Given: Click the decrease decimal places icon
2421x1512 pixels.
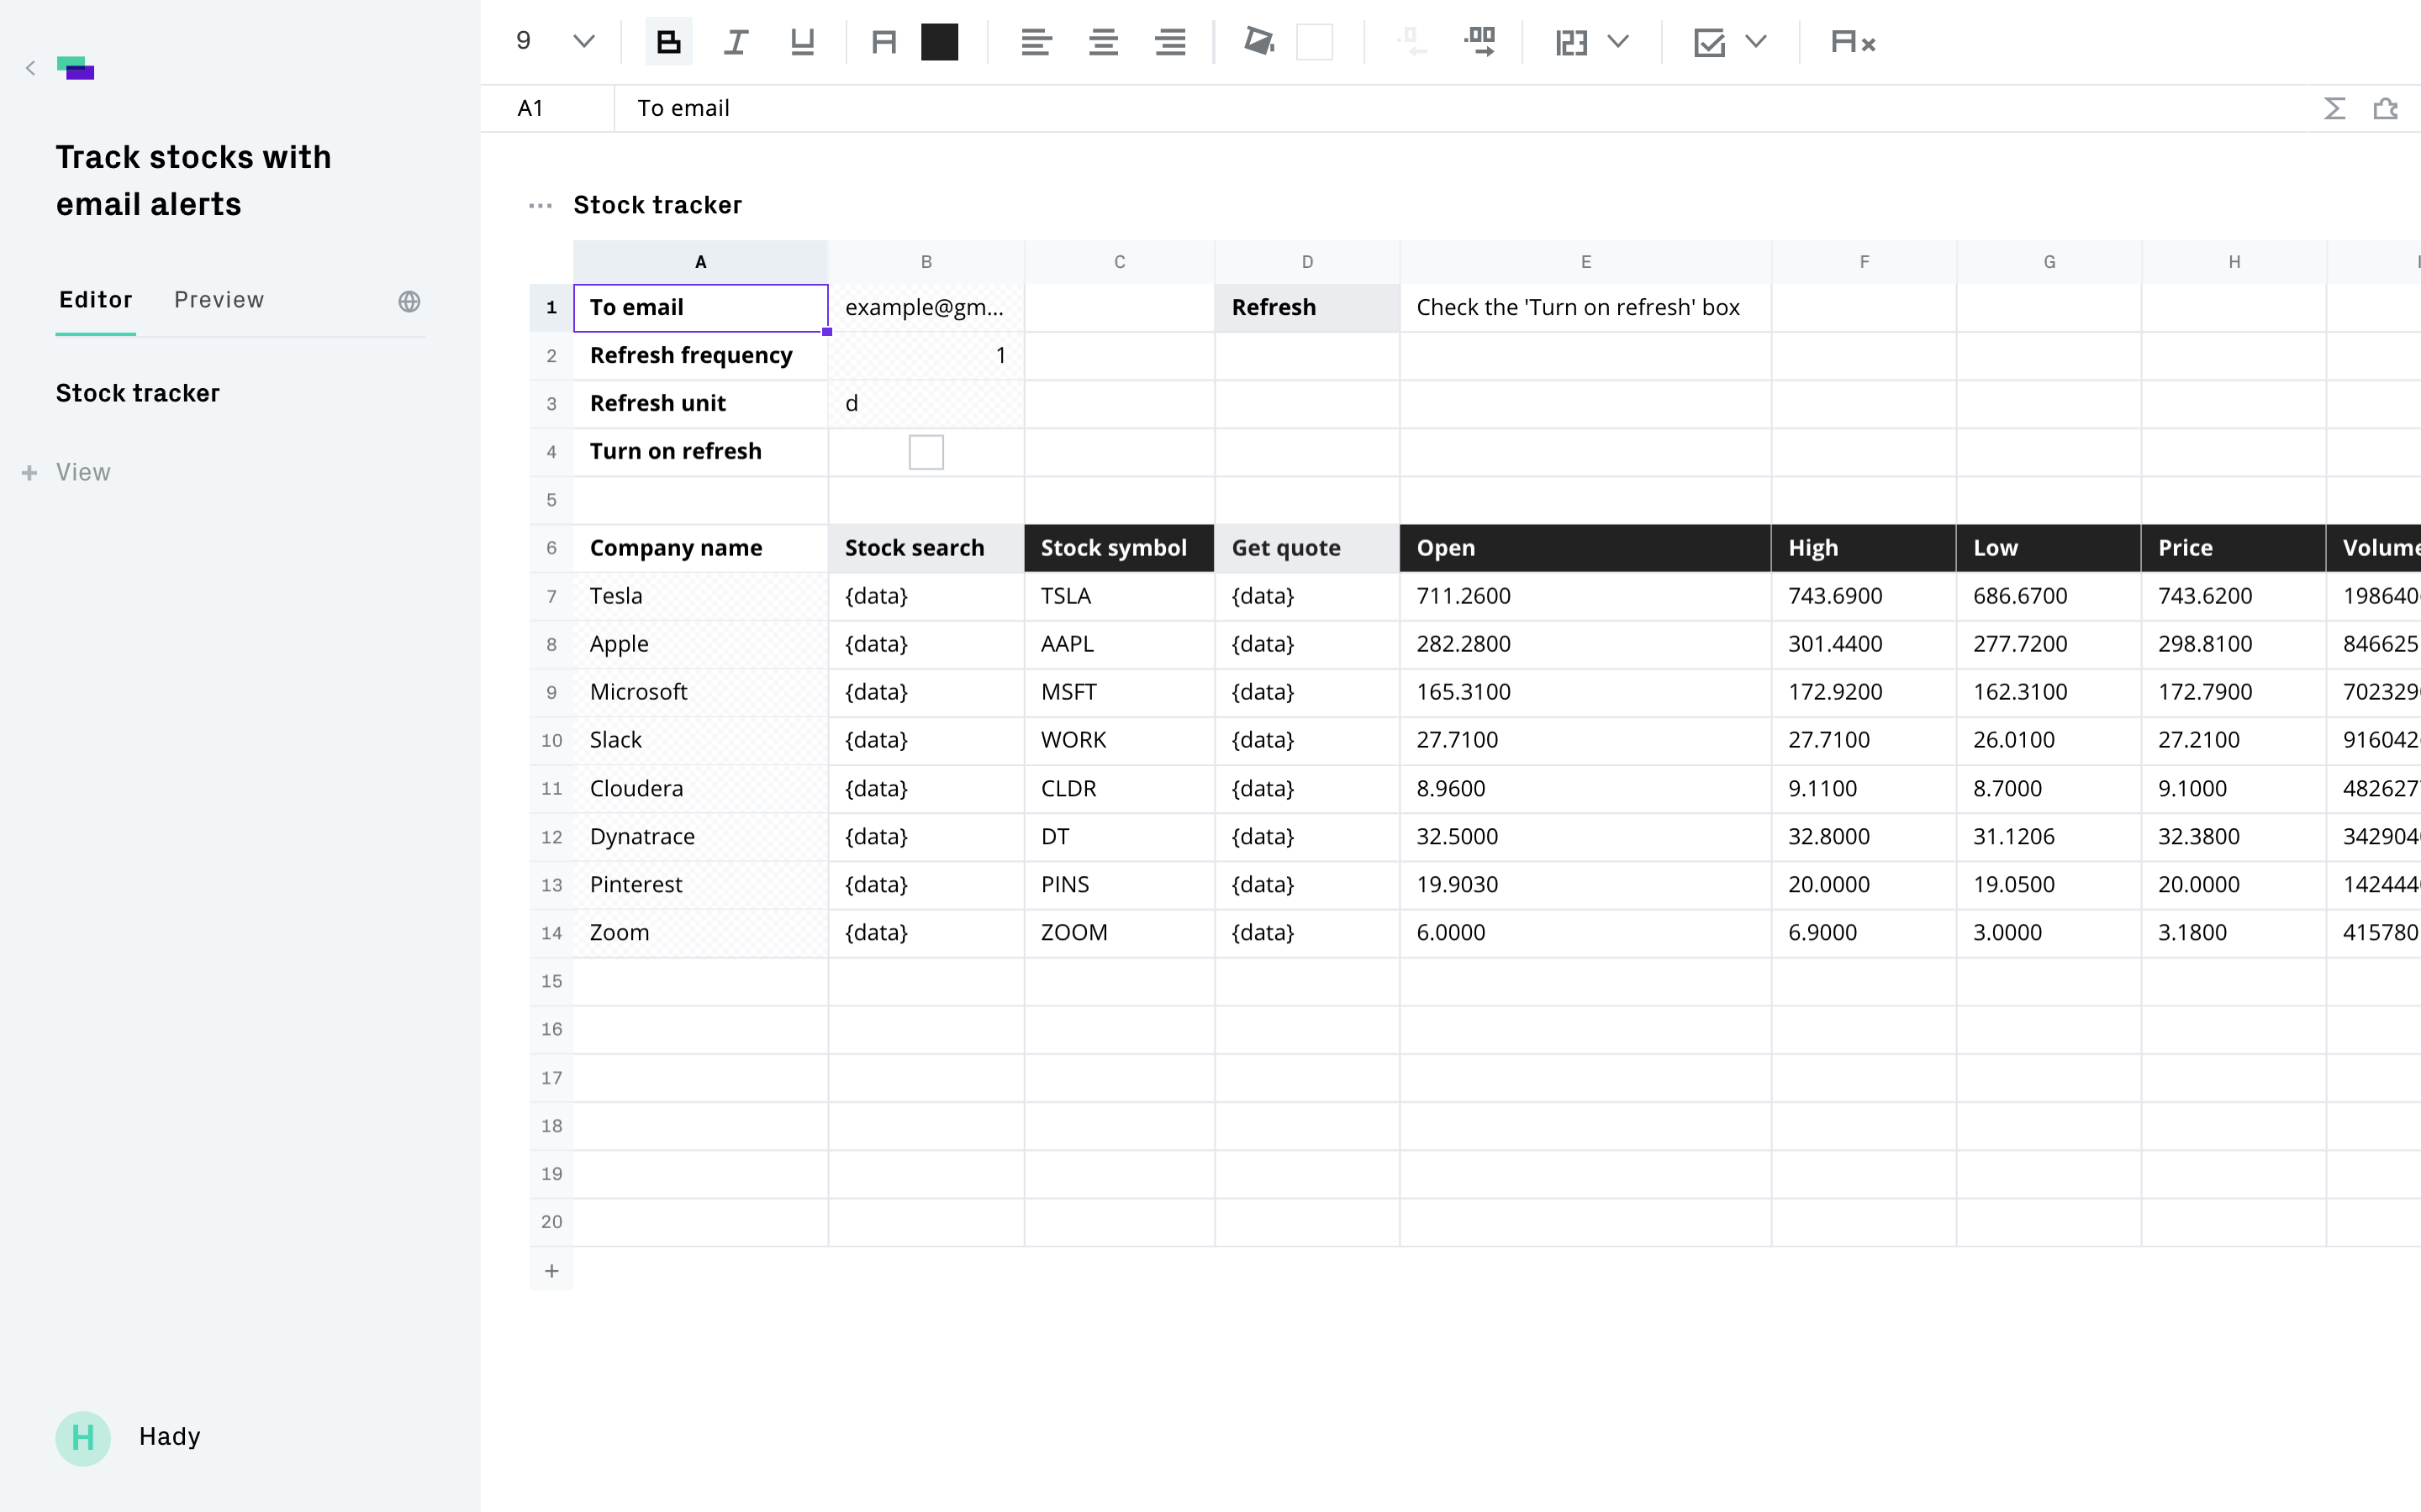Looking at the screenshot, I should click(1411, 42).
